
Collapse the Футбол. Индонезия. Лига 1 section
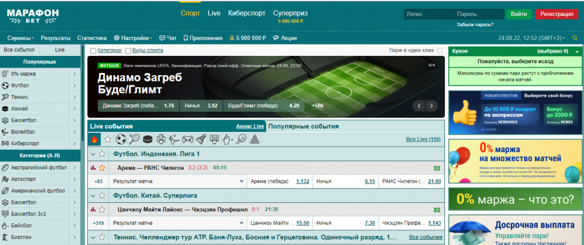coord(94,154)
